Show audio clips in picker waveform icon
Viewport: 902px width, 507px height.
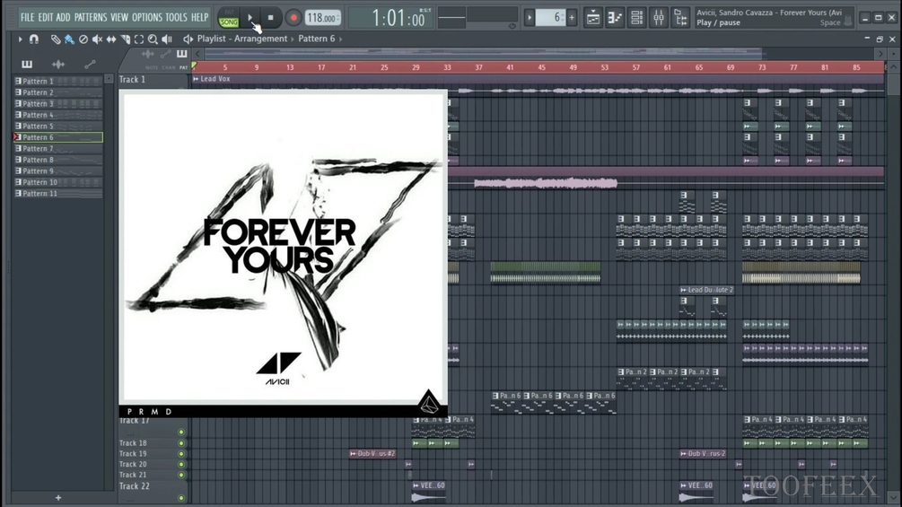pos(58,64)
